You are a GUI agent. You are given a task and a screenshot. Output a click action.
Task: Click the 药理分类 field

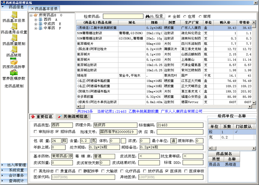[x=115, y=125]
